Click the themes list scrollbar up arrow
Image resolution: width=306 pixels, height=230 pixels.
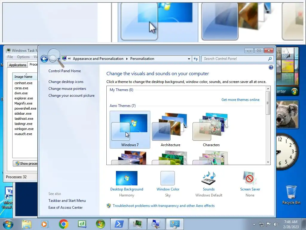click(268, 89)
